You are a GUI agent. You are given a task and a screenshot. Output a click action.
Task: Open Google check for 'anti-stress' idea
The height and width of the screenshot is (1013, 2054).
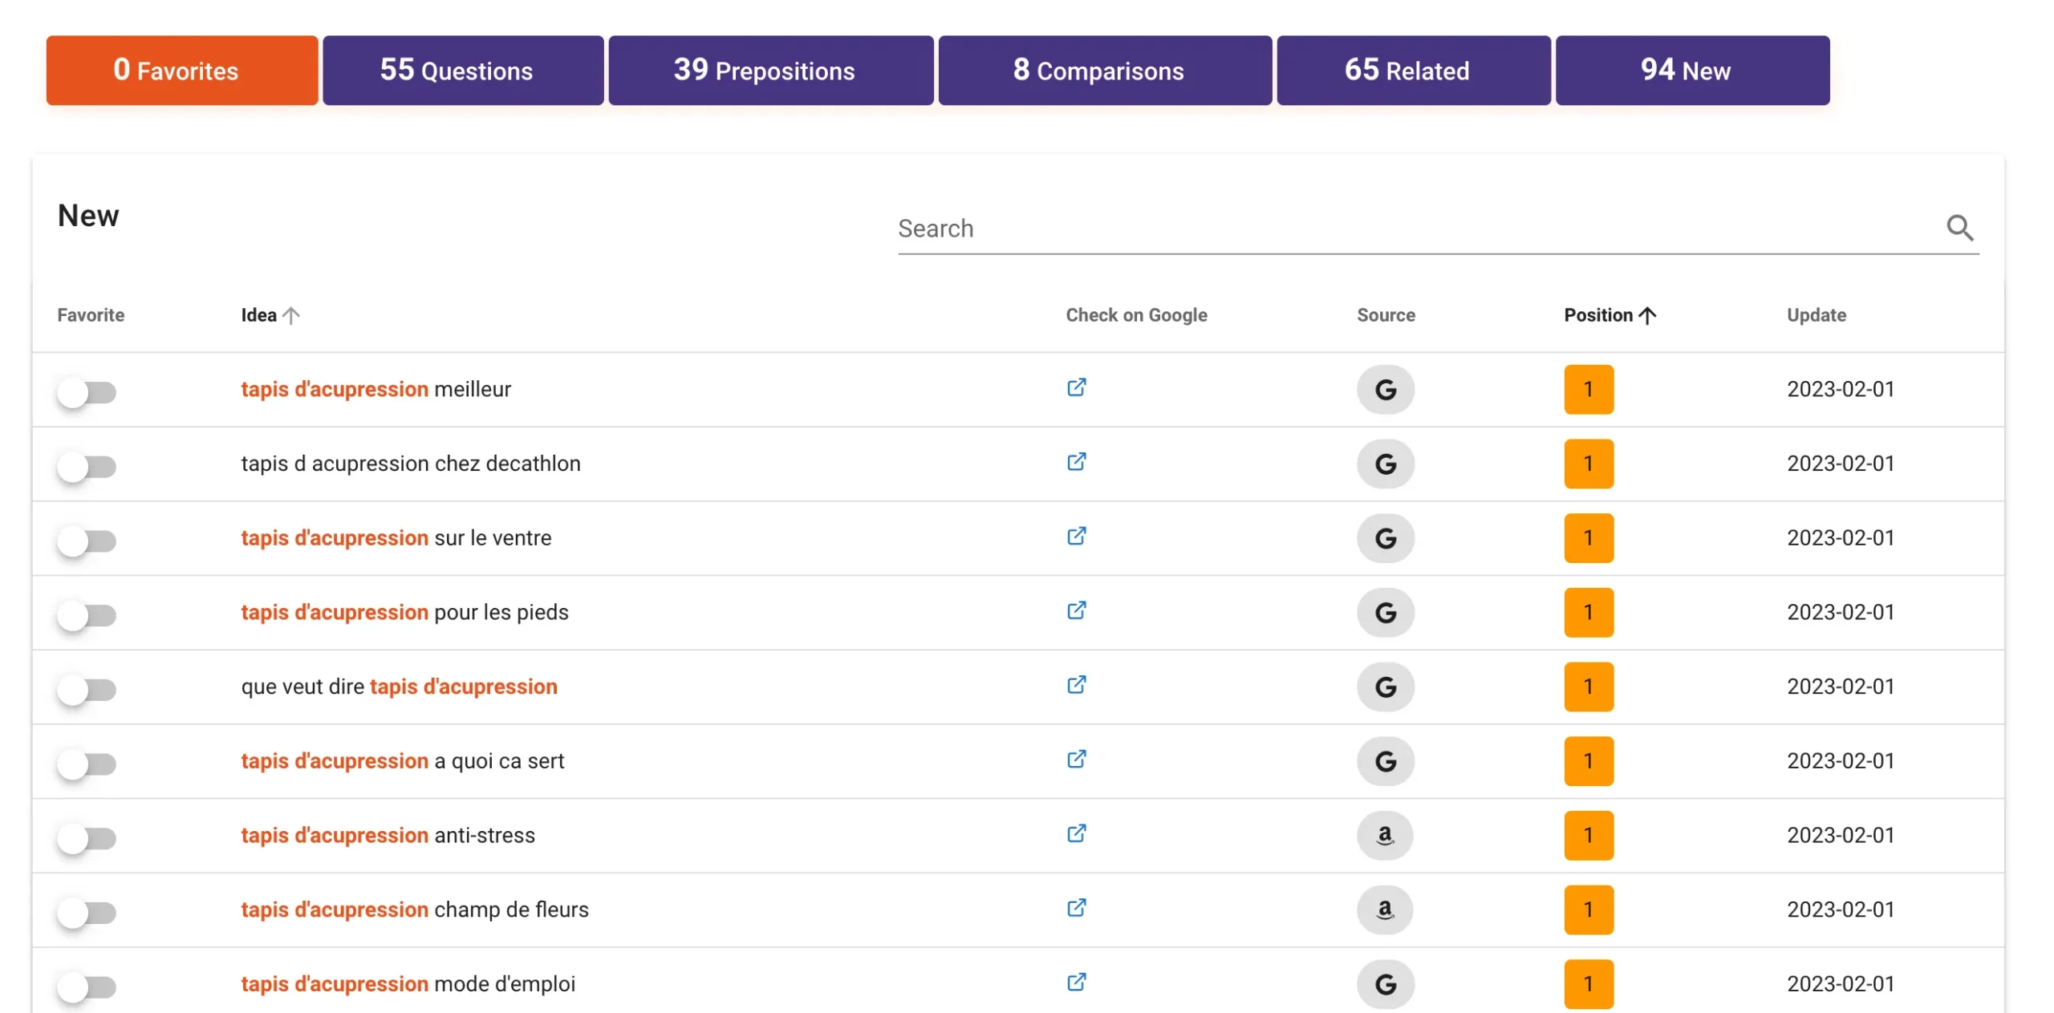[1076, 834]
